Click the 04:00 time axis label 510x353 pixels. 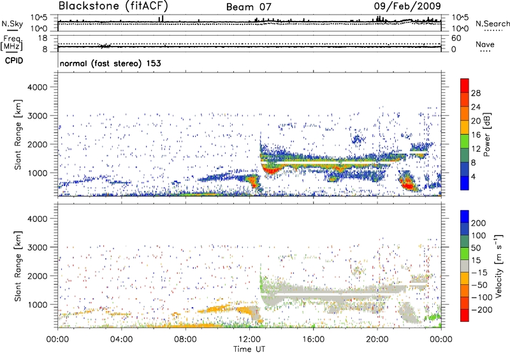point(121,340)
